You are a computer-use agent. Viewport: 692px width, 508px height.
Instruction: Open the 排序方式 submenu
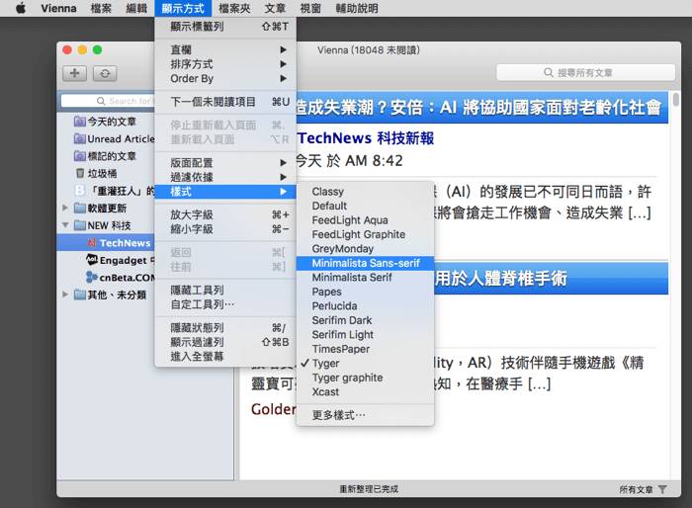point(225,64)
